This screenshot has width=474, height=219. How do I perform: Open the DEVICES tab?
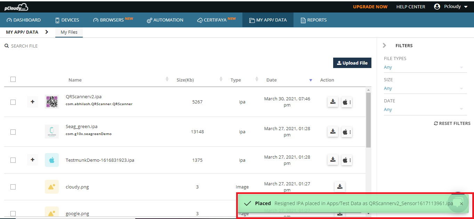click(x=67, y=20)
